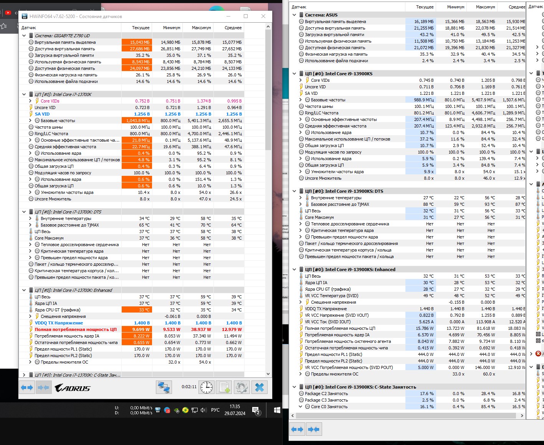Expand Core VIDs in the HWiNFO64 window
Image resolution: width=544 pixels, height=445 pixels.
(x=30, y=101)
